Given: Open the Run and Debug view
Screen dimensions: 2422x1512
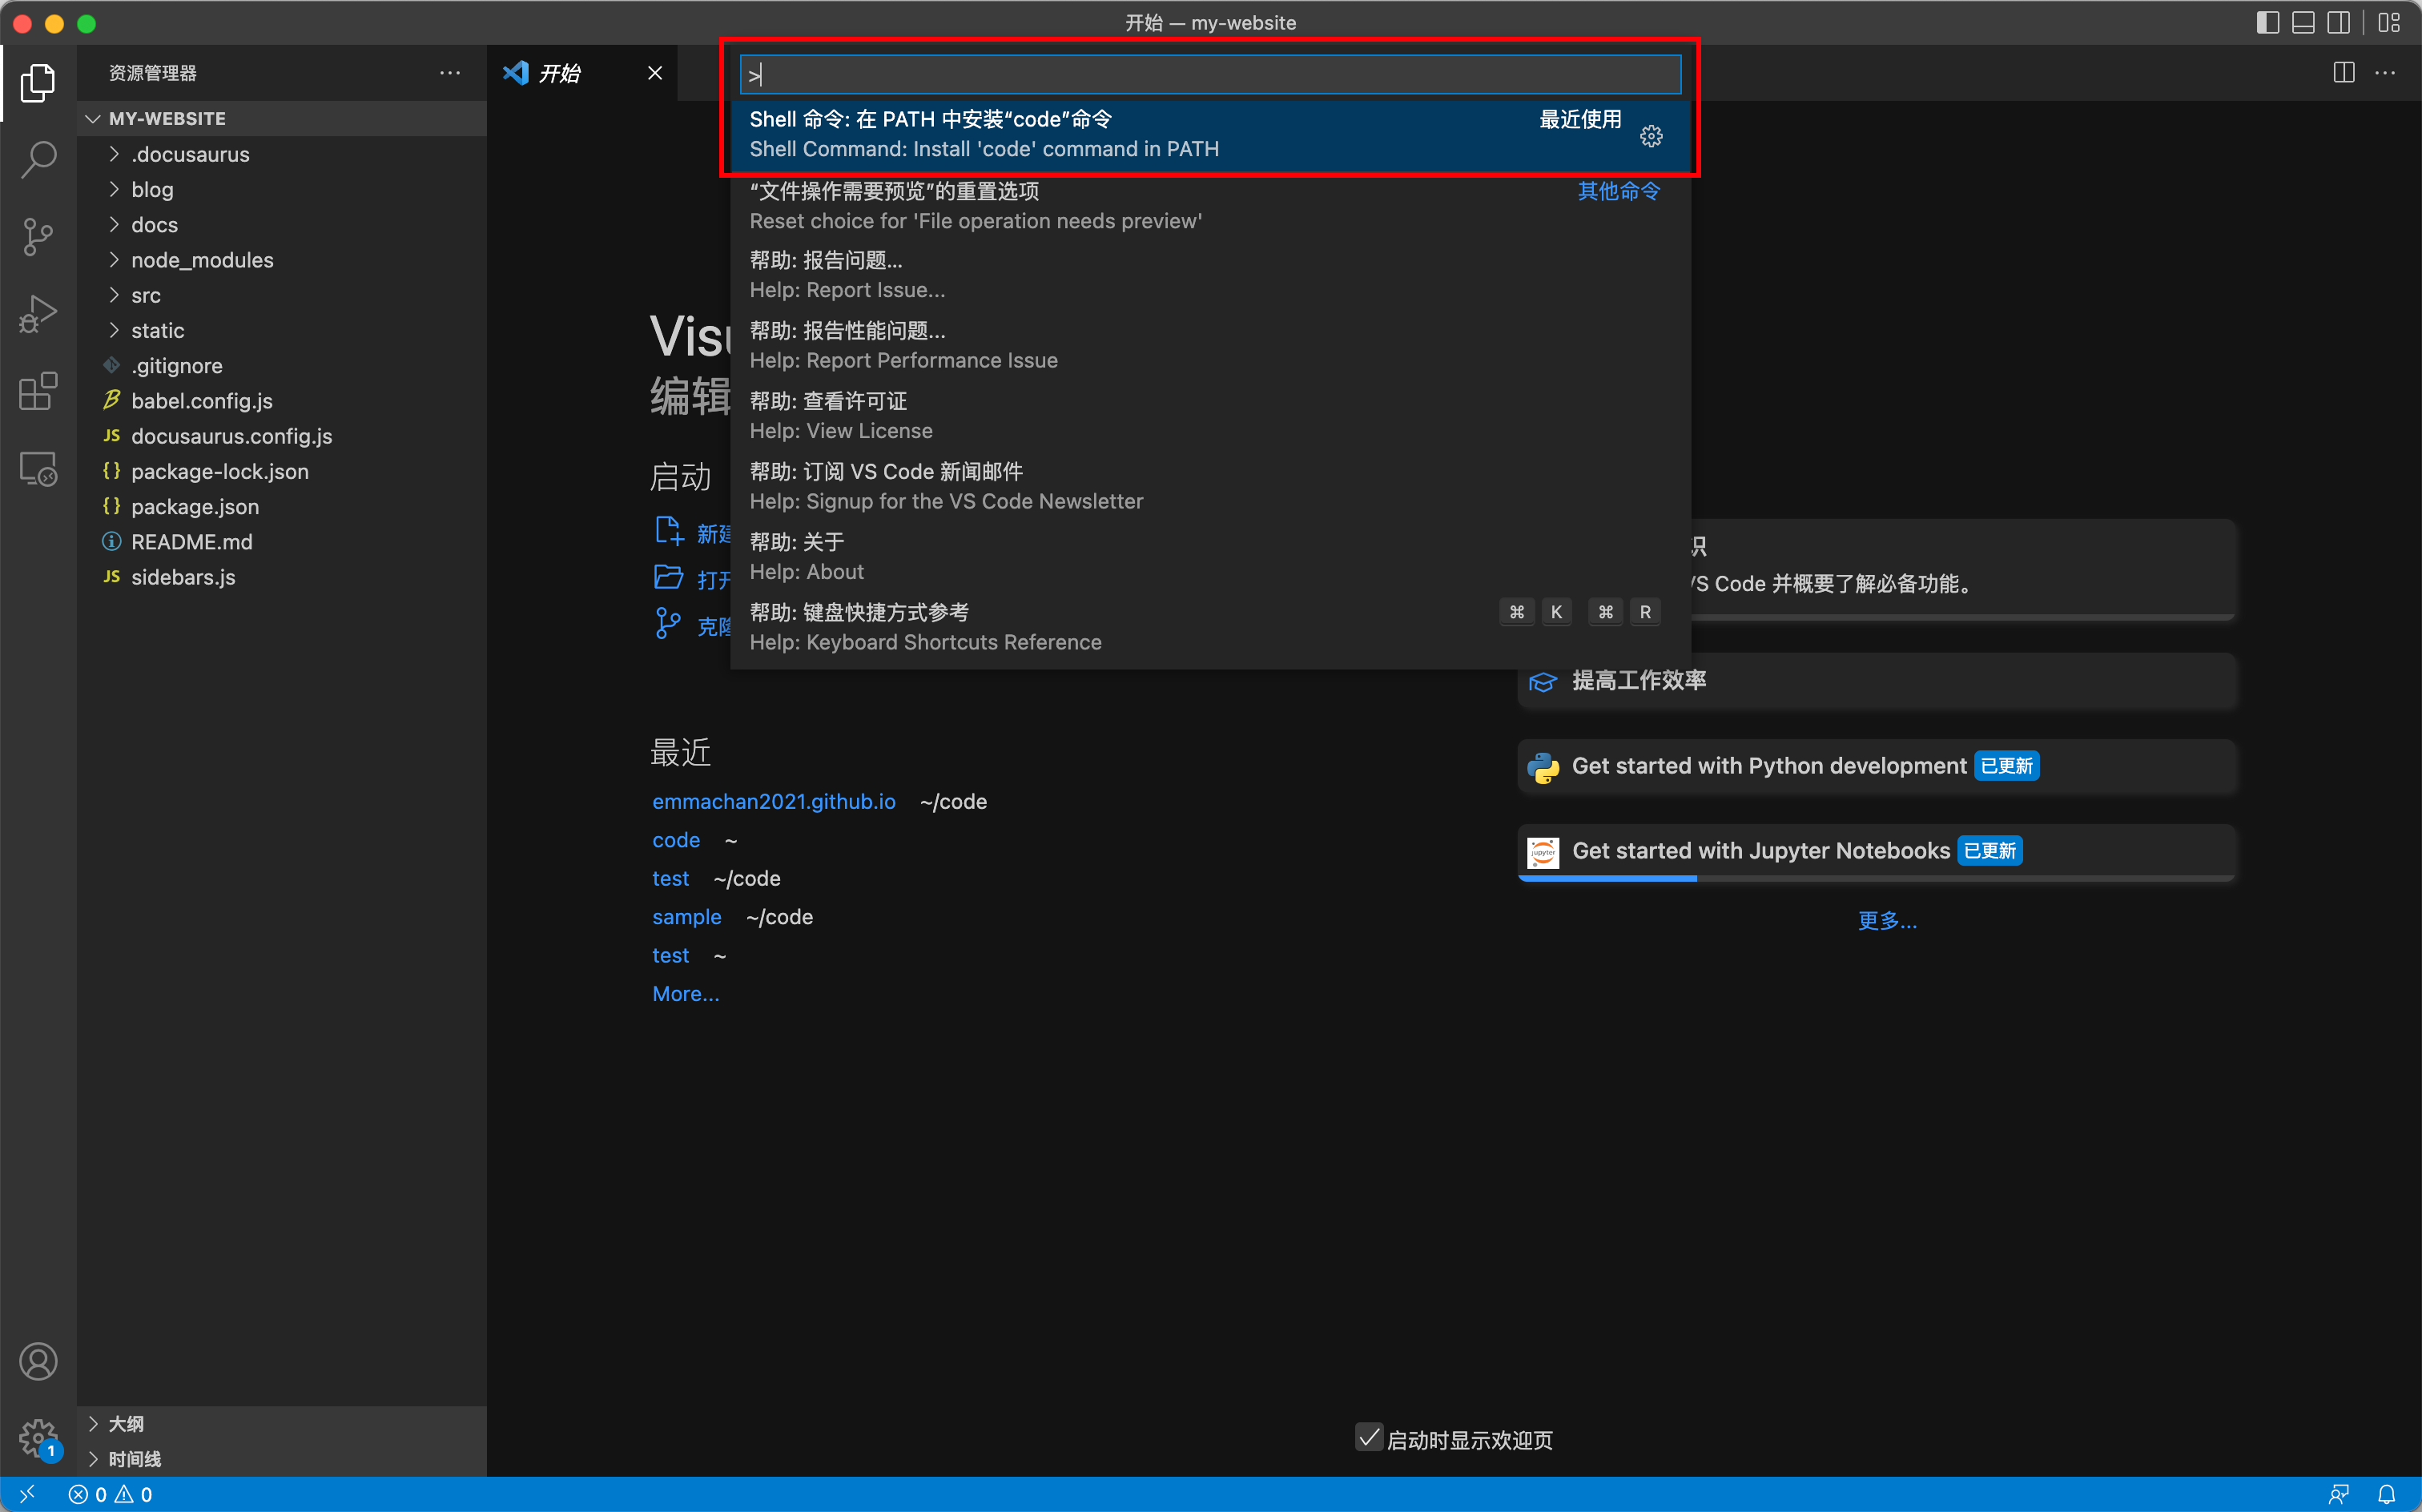Looking at the screenshot, I should [38, 314].
